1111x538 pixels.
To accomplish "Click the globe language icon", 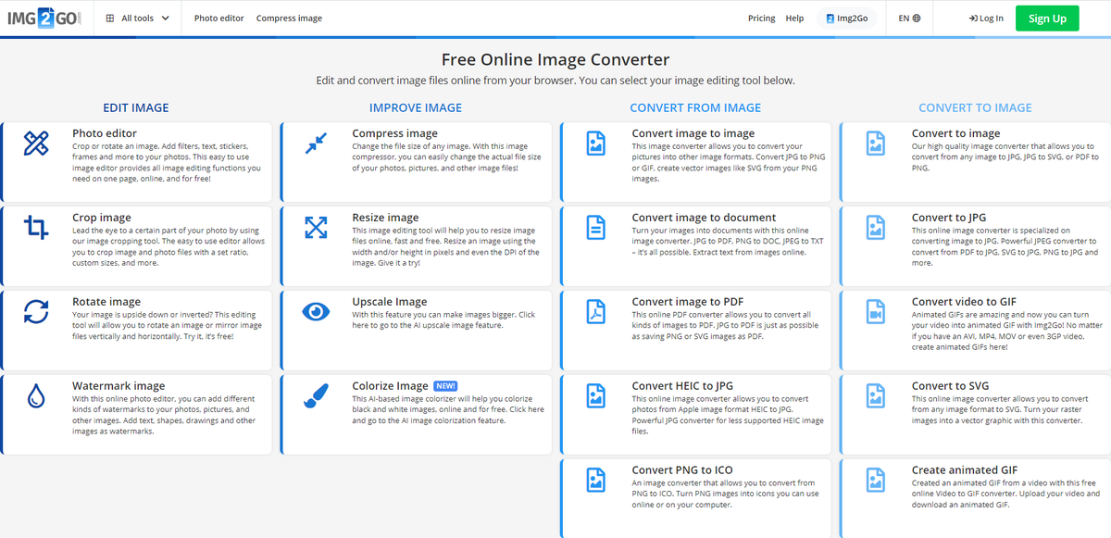I will 917,18.
